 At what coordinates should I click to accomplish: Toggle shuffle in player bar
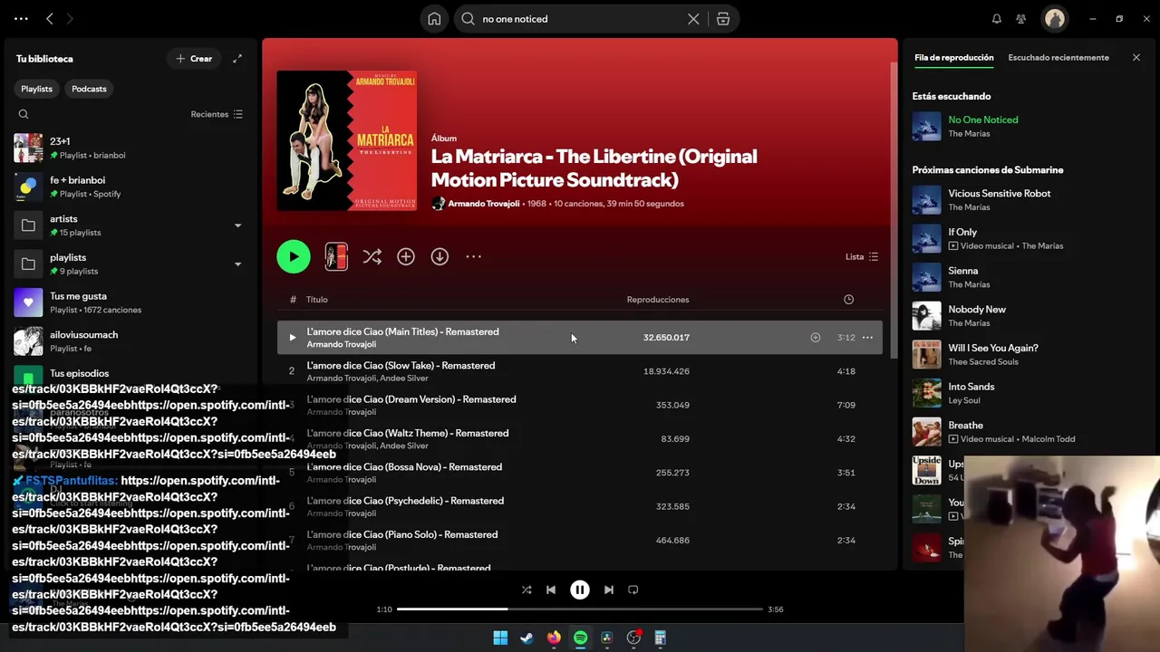[x=527, y=590]
